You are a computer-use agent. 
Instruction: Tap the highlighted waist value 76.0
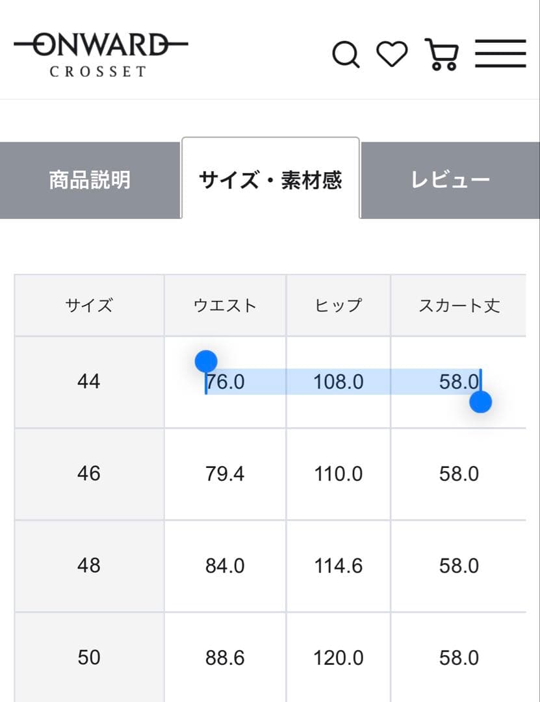click(225, 382)
